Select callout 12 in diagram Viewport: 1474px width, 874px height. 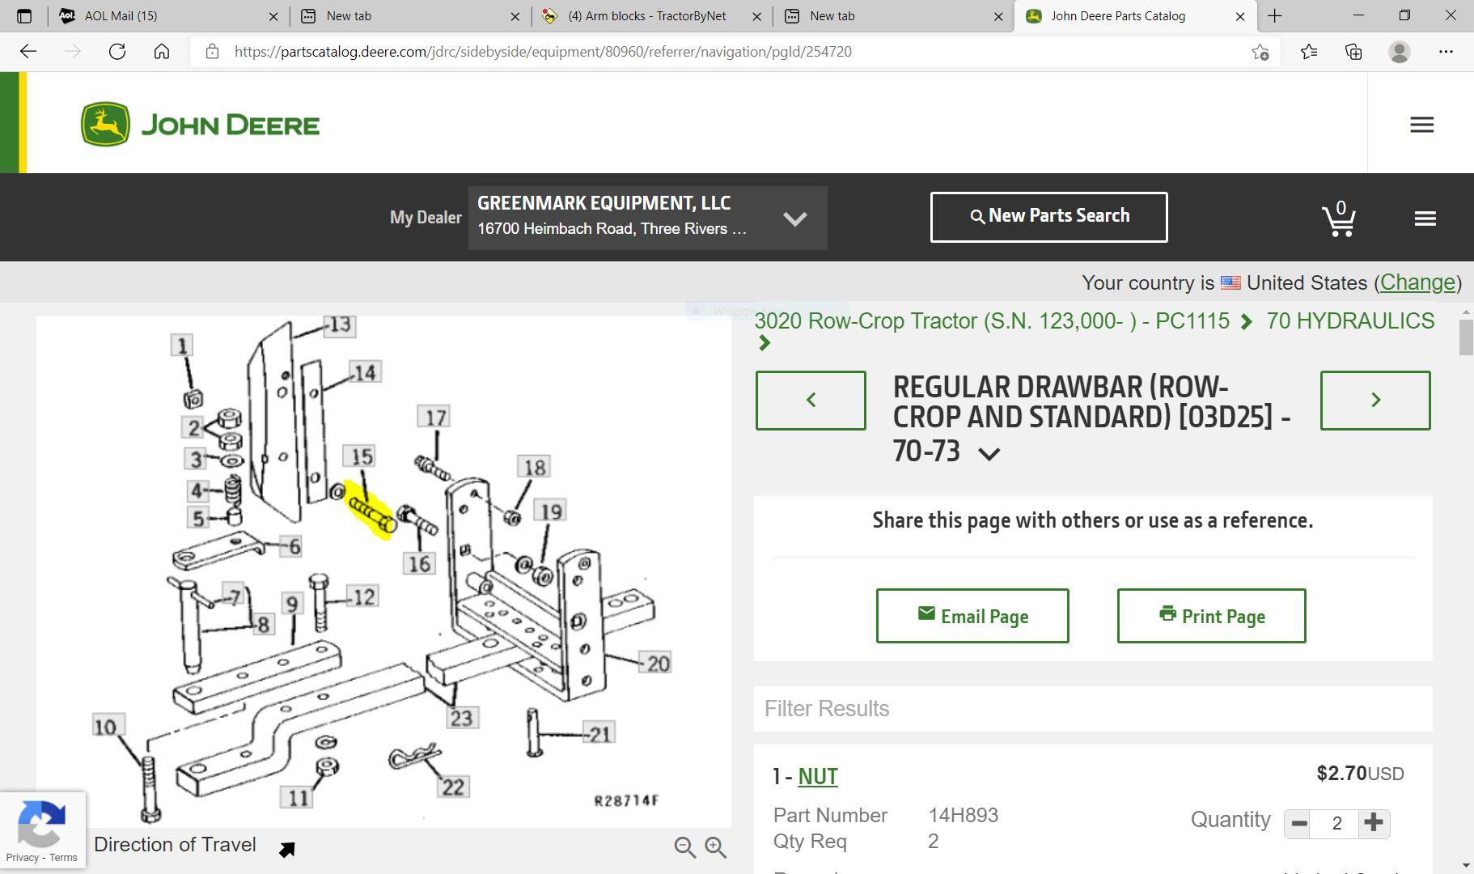(363, 597)
